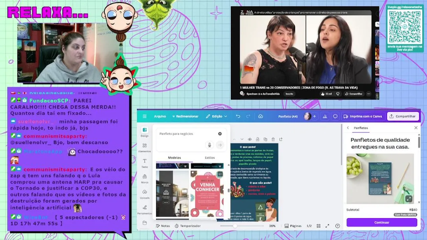Move page down with the chevron
This screenshot has height=240, width=427.
pos(242,139)
